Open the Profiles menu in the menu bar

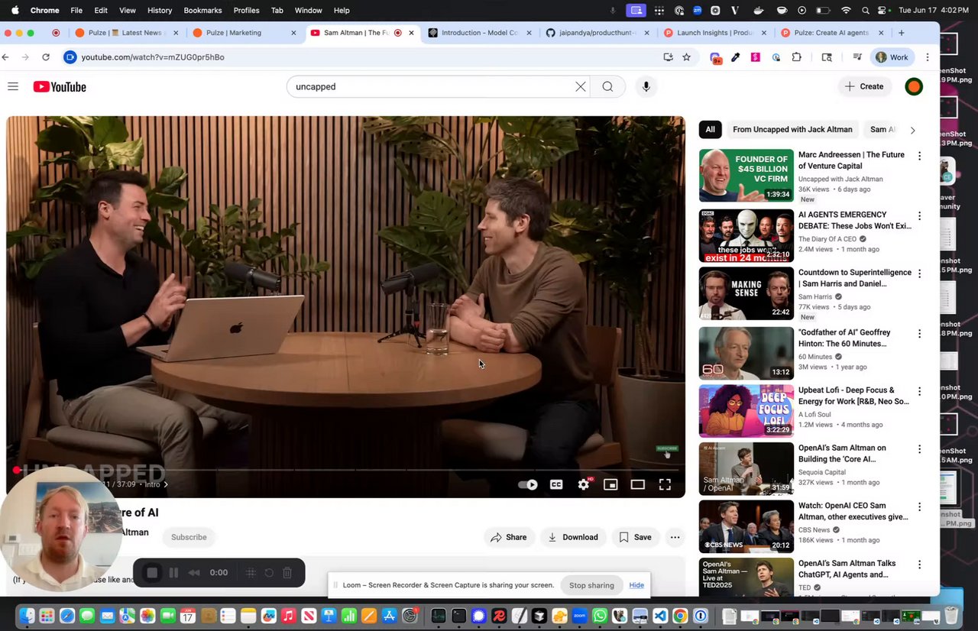[x=247, y=10]
